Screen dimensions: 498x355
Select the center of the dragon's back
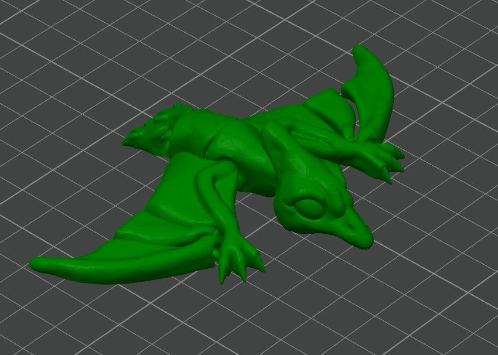234,141
